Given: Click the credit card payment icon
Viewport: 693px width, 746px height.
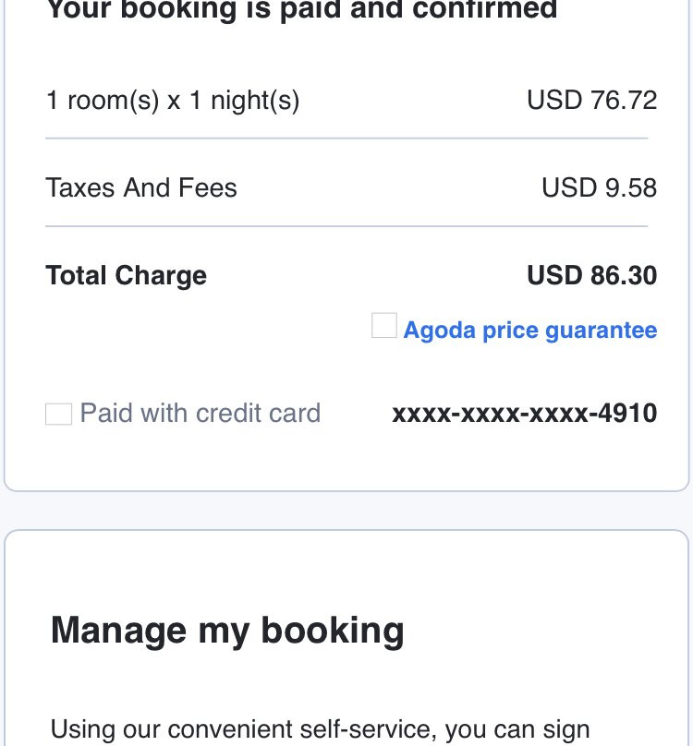Looking at the screenshot, I should [58, 414].
